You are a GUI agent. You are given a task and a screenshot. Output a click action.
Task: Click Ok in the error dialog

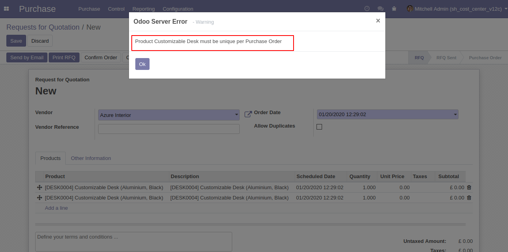142,64
